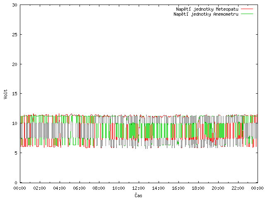This screenshot has width=265, height=198.
Task: Click the x-axis time label 06:00
Action: point(79,188)
